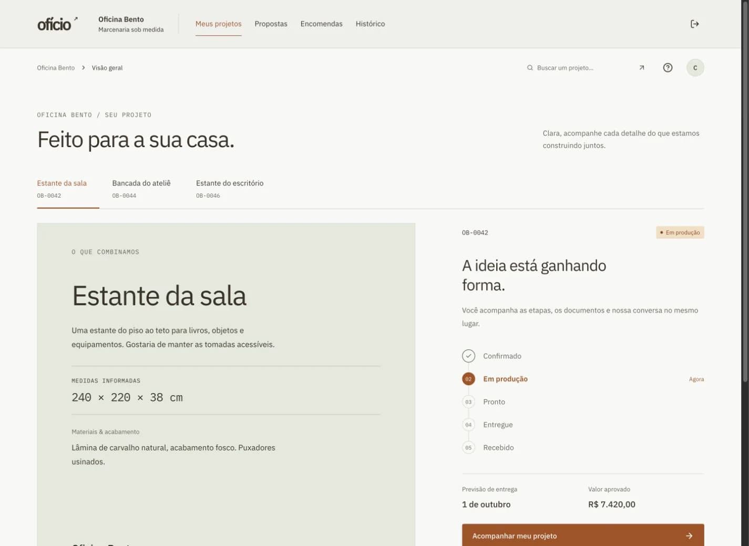Click the Feito para a sua casa heading
Image resolution: width=749 pixels, height=546 pixels.
pyautogui.click(x=136, y=140)
